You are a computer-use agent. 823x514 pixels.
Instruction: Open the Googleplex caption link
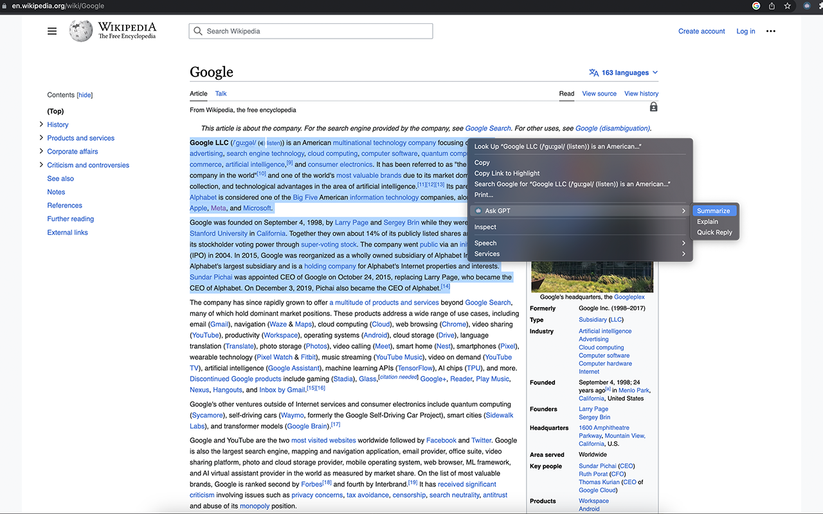(629, 297)
